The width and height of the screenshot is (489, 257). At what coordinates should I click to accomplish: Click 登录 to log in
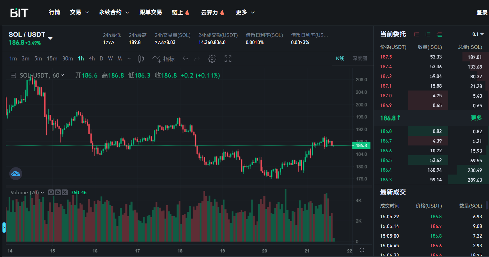tap(482, 13)
